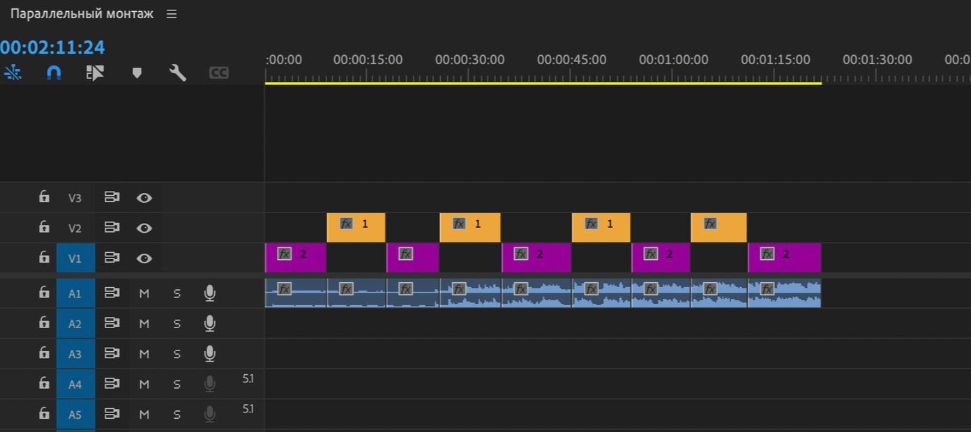Lock the A5 audio track
The height and width of the screenshot is (432, 971).
click(44, 414)
